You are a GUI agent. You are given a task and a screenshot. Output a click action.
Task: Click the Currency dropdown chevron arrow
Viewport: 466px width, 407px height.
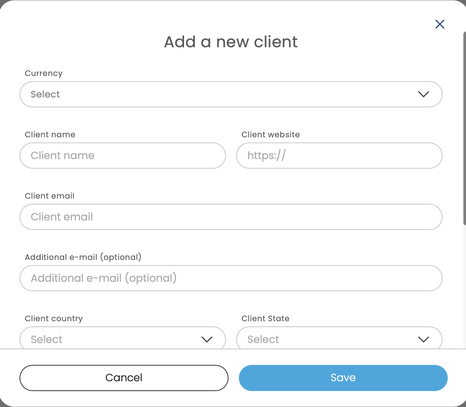pos(423,94)
